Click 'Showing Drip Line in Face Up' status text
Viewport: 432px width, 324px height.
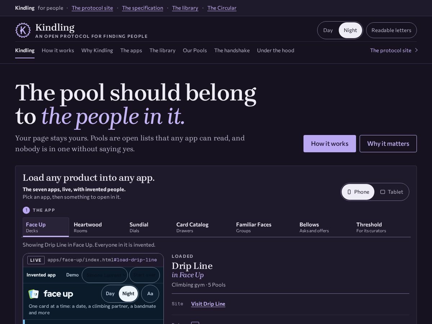pyautogui.click(x=89, y=245)
